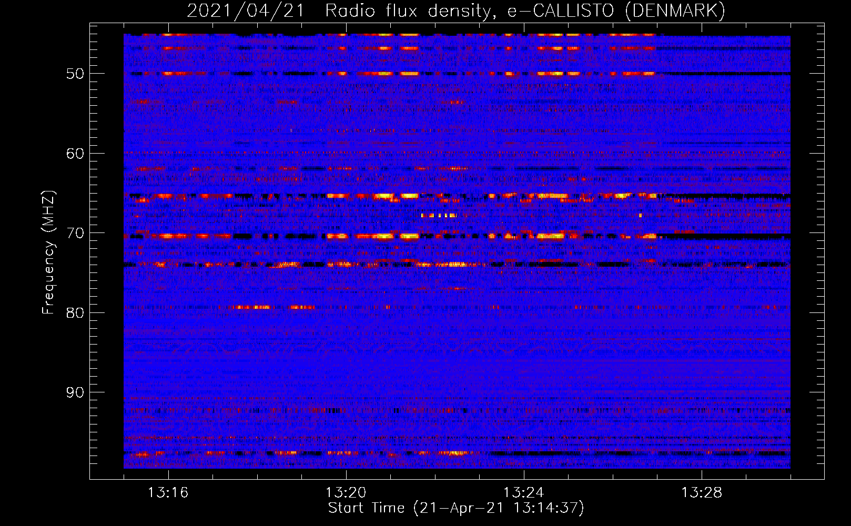Click the 13:20 time tick label
This screenshot has width=851, height=526.
click(346, 493)
